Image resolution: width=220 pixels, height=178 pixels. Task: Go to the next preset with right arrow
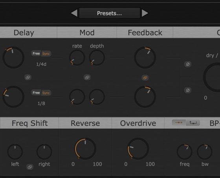145,13
